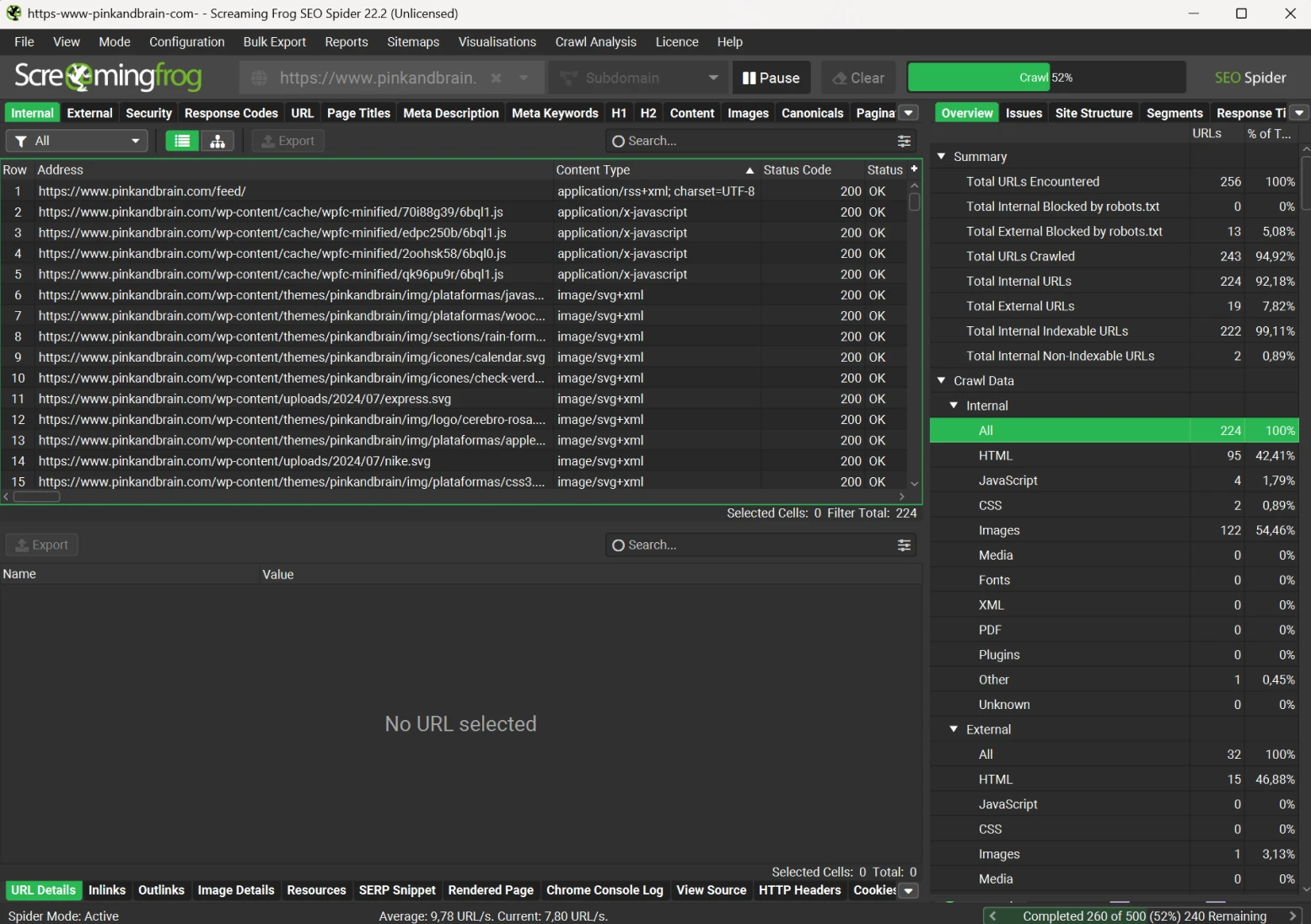This screenshot has width=1311, height=924.
Task: Open the Subdomain crawl scope dropdown
Action: [x=638, y=78]
